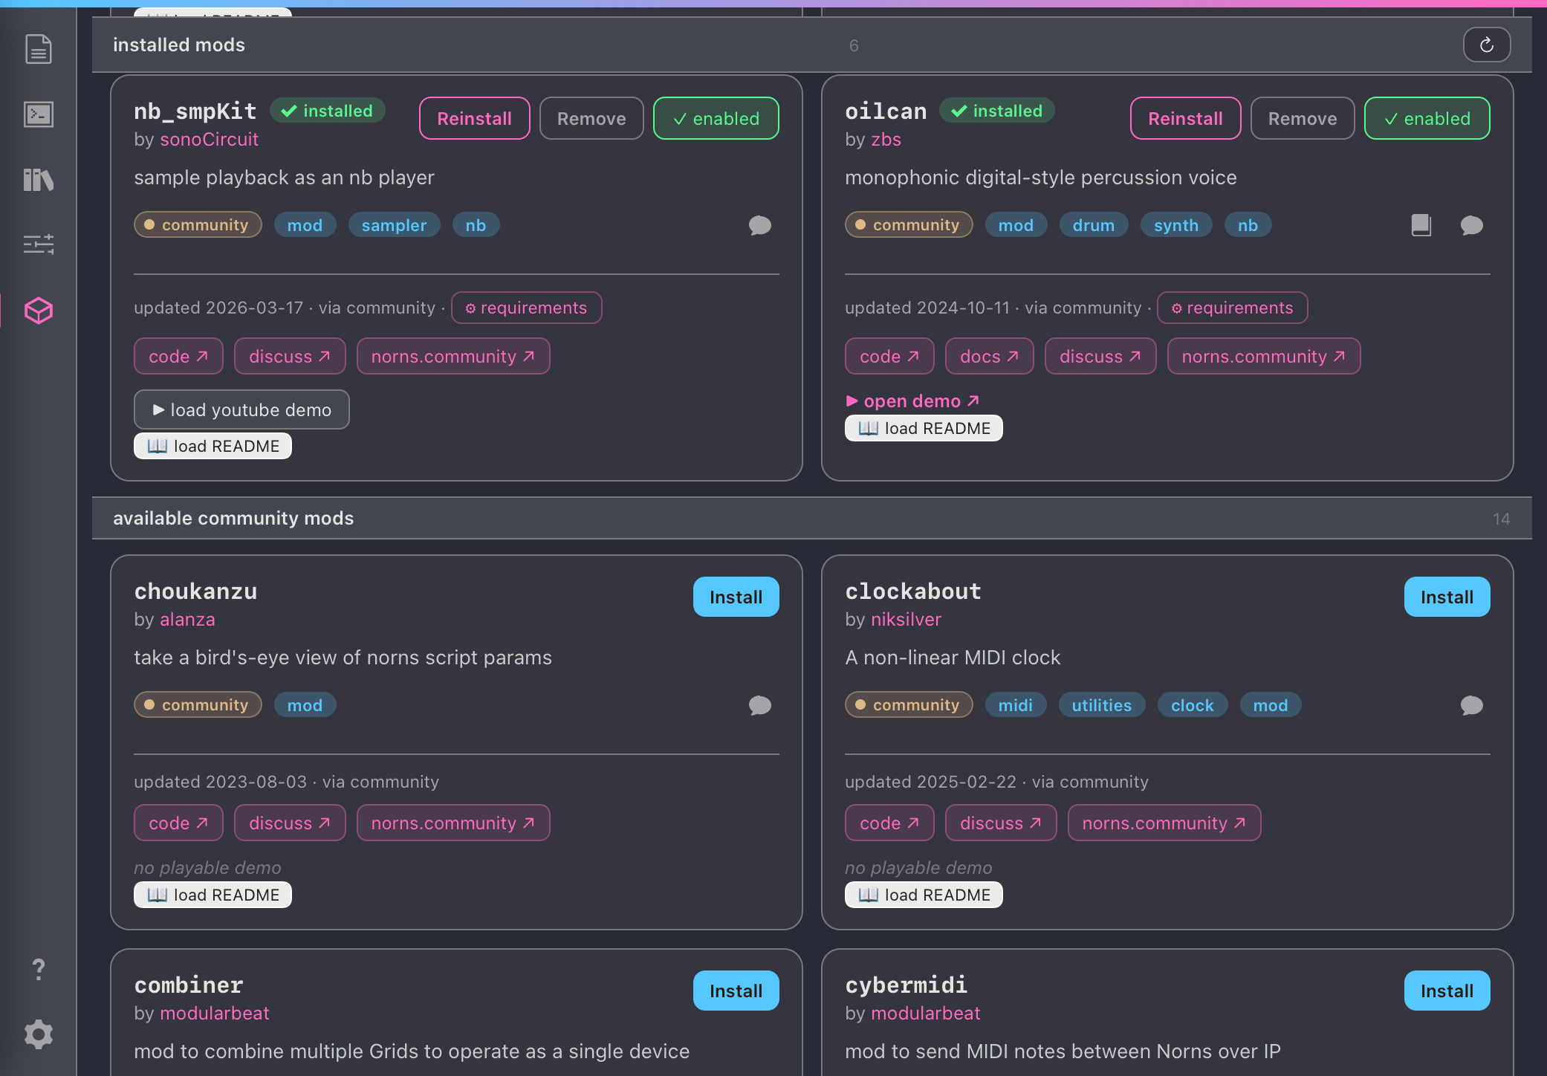Open clockabout discuss link
The image size is (1547, 1076).
point(1001,823)
